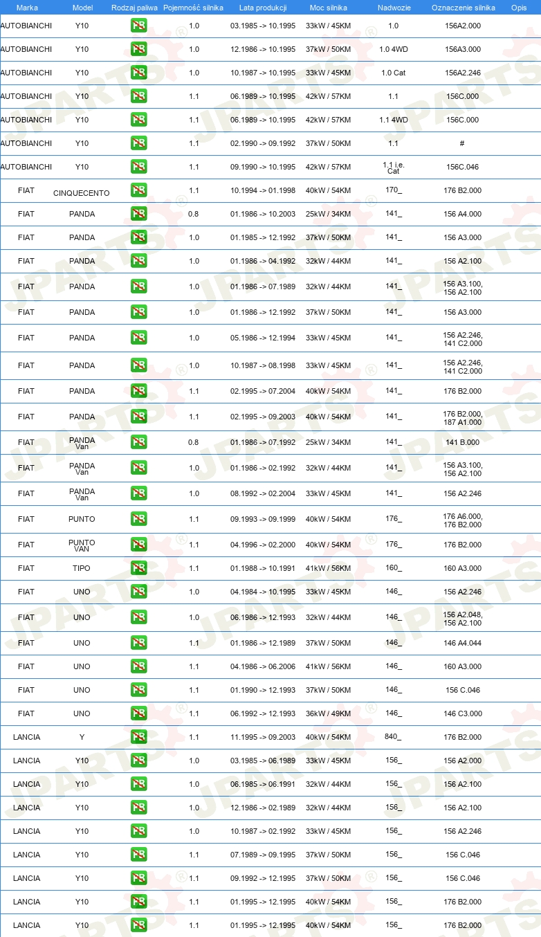
Task: Click fuel icon in Fiat Tipo row
Action: 138,569
